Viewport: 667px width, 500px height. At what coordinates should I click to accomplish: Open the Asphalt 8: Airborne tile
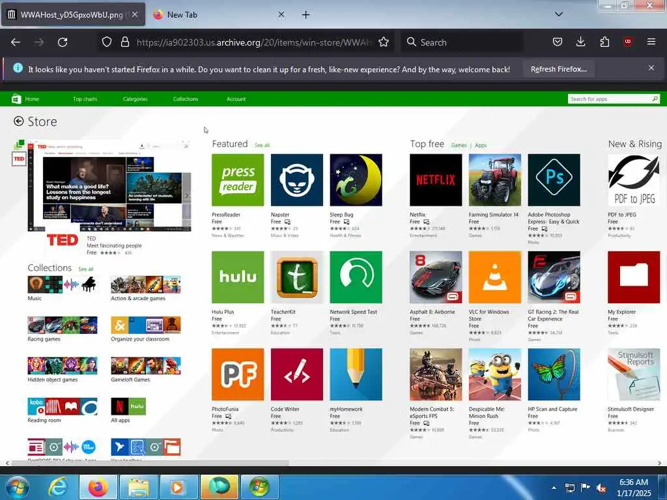436,277
